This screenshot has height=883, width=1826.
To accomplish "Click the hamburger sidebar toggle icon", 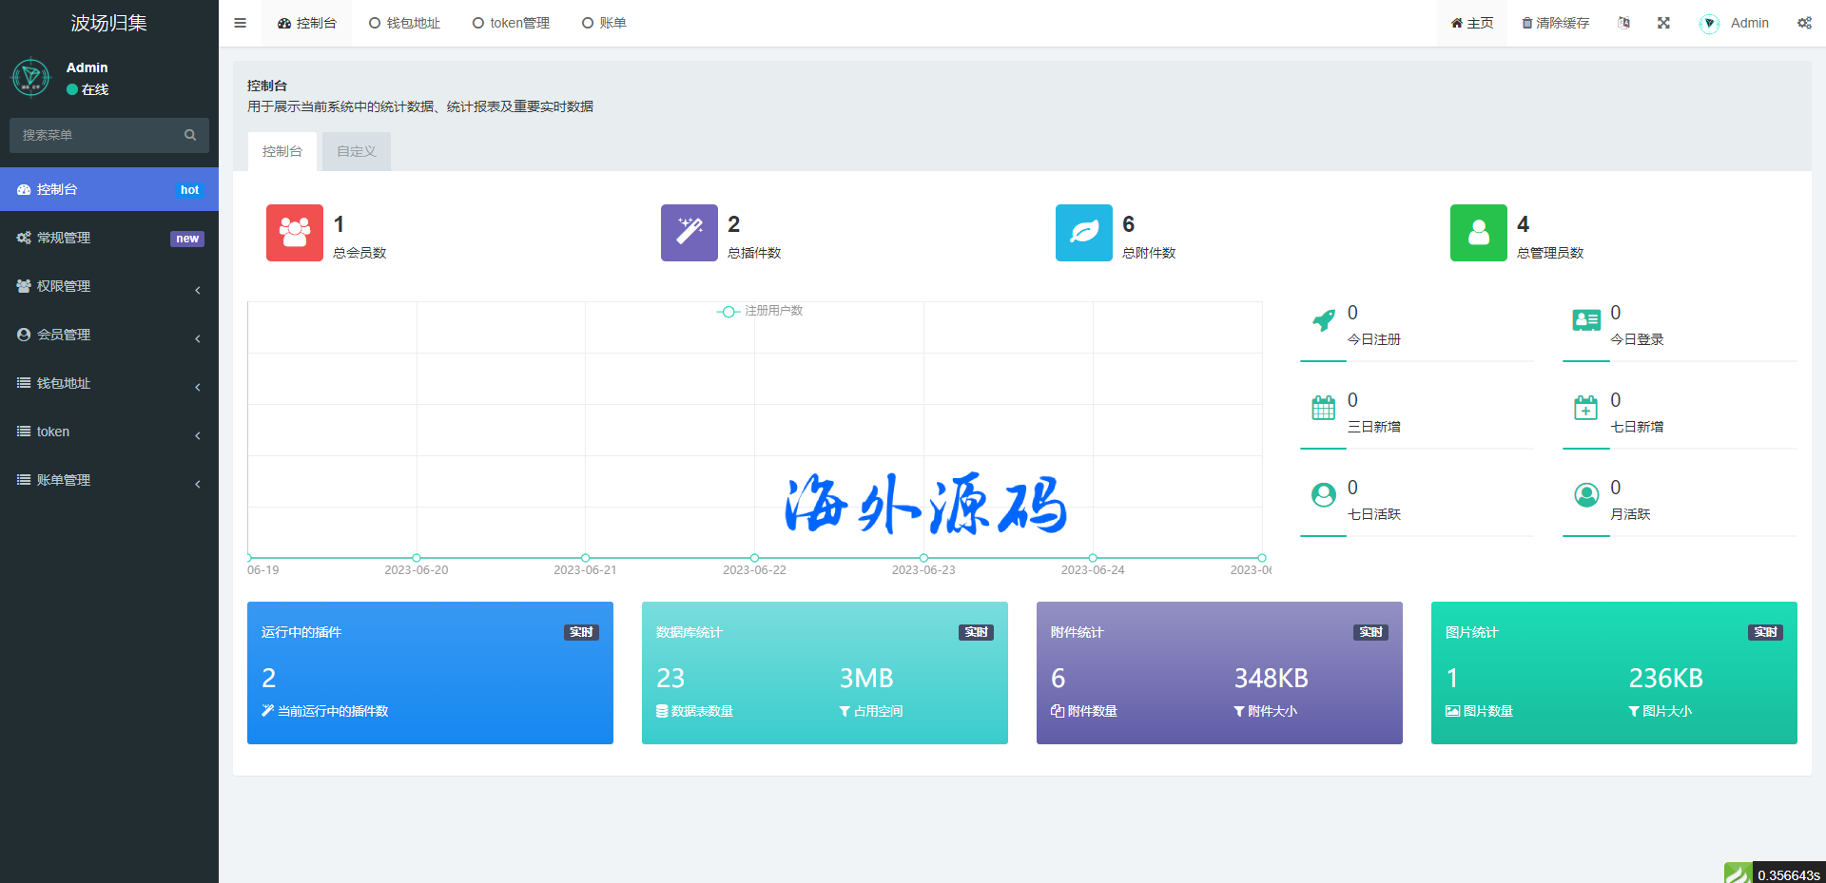I will click(x=241, y=23).
